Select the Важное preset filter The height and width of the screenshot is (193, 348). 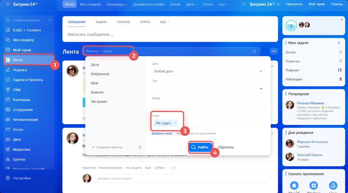97,92
